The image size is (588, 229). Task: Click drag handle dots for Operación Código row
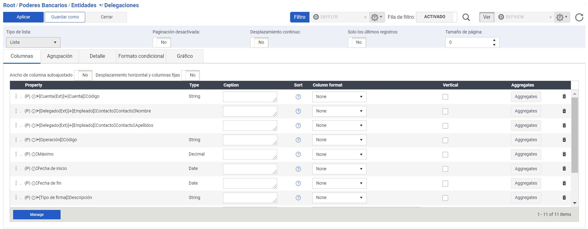[x=16, y=140]
